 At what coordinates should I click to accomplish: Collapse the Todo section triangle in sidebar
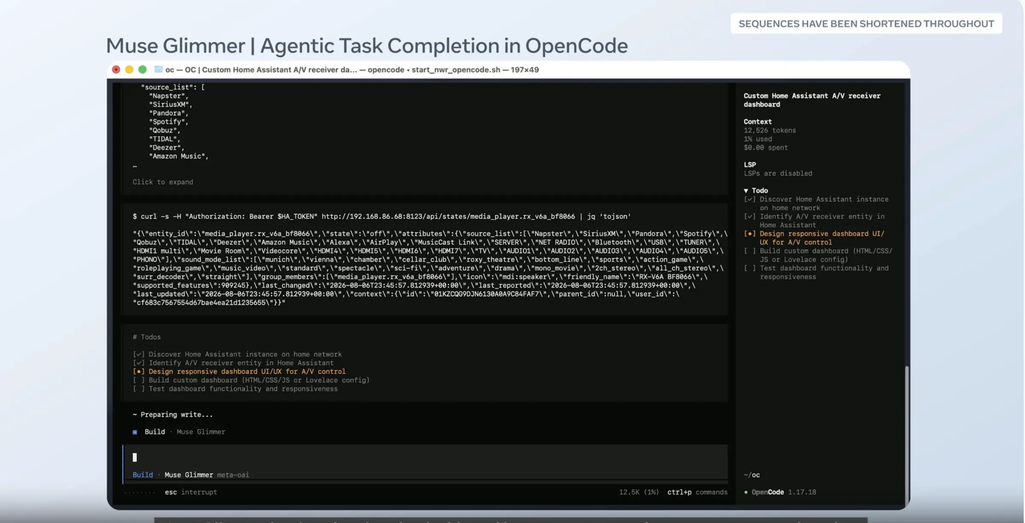[x=746, y=191]
